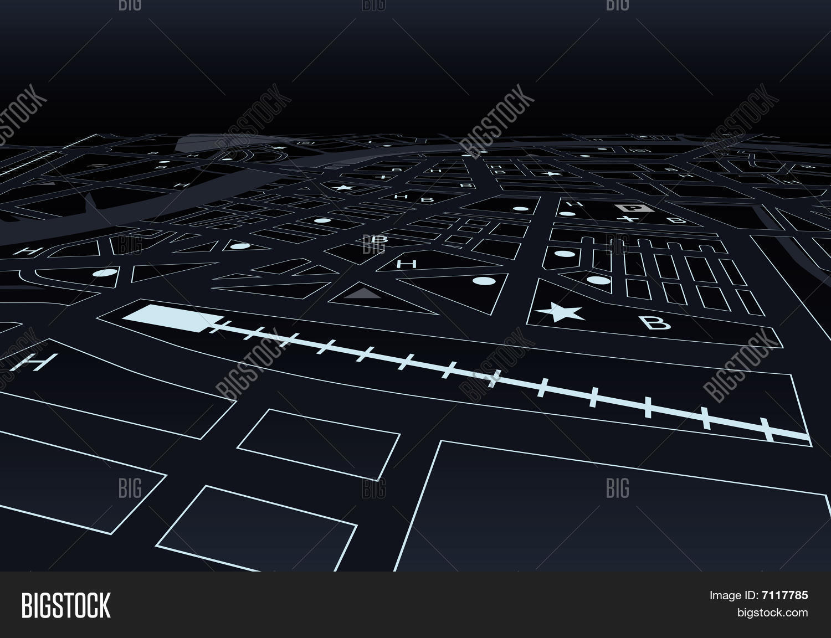831x638 pixels.
Task: Click the large B letter next to the big star
Action: pos(656,323)
